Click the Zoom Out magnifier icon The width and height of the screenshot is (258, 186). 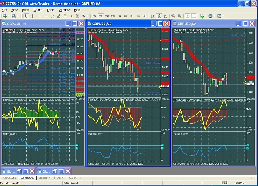179,16
